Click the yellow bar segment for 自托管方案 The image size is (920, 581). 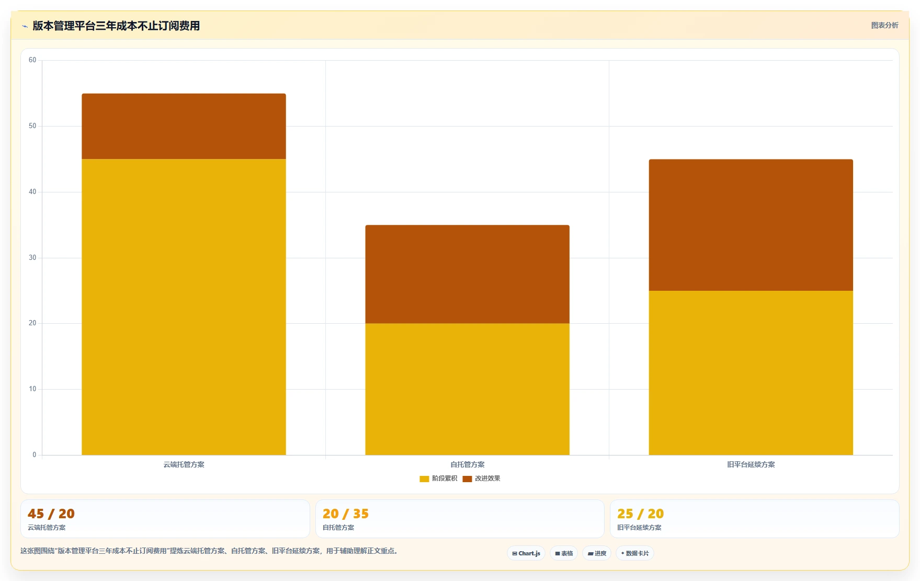pos(467,389)
